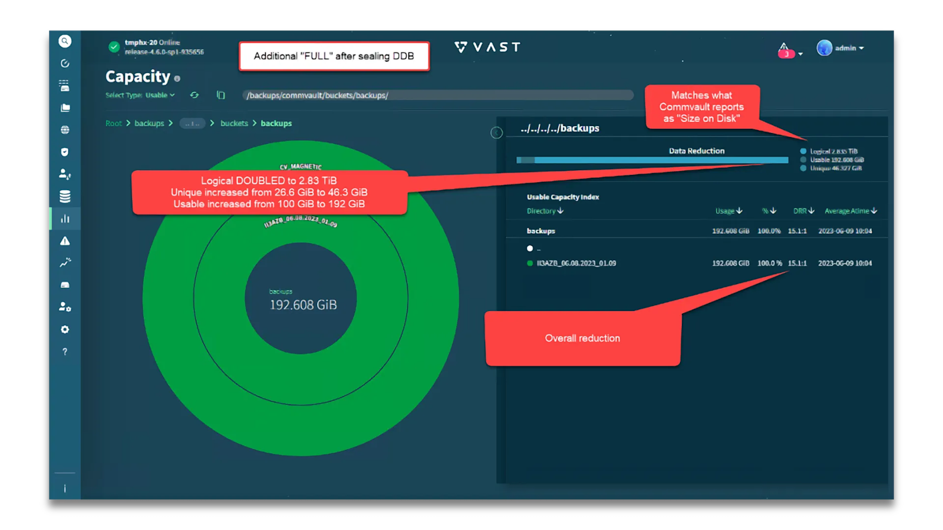
Task: Go to Root in the breadcrumb
Action: [x=114, y=123]
